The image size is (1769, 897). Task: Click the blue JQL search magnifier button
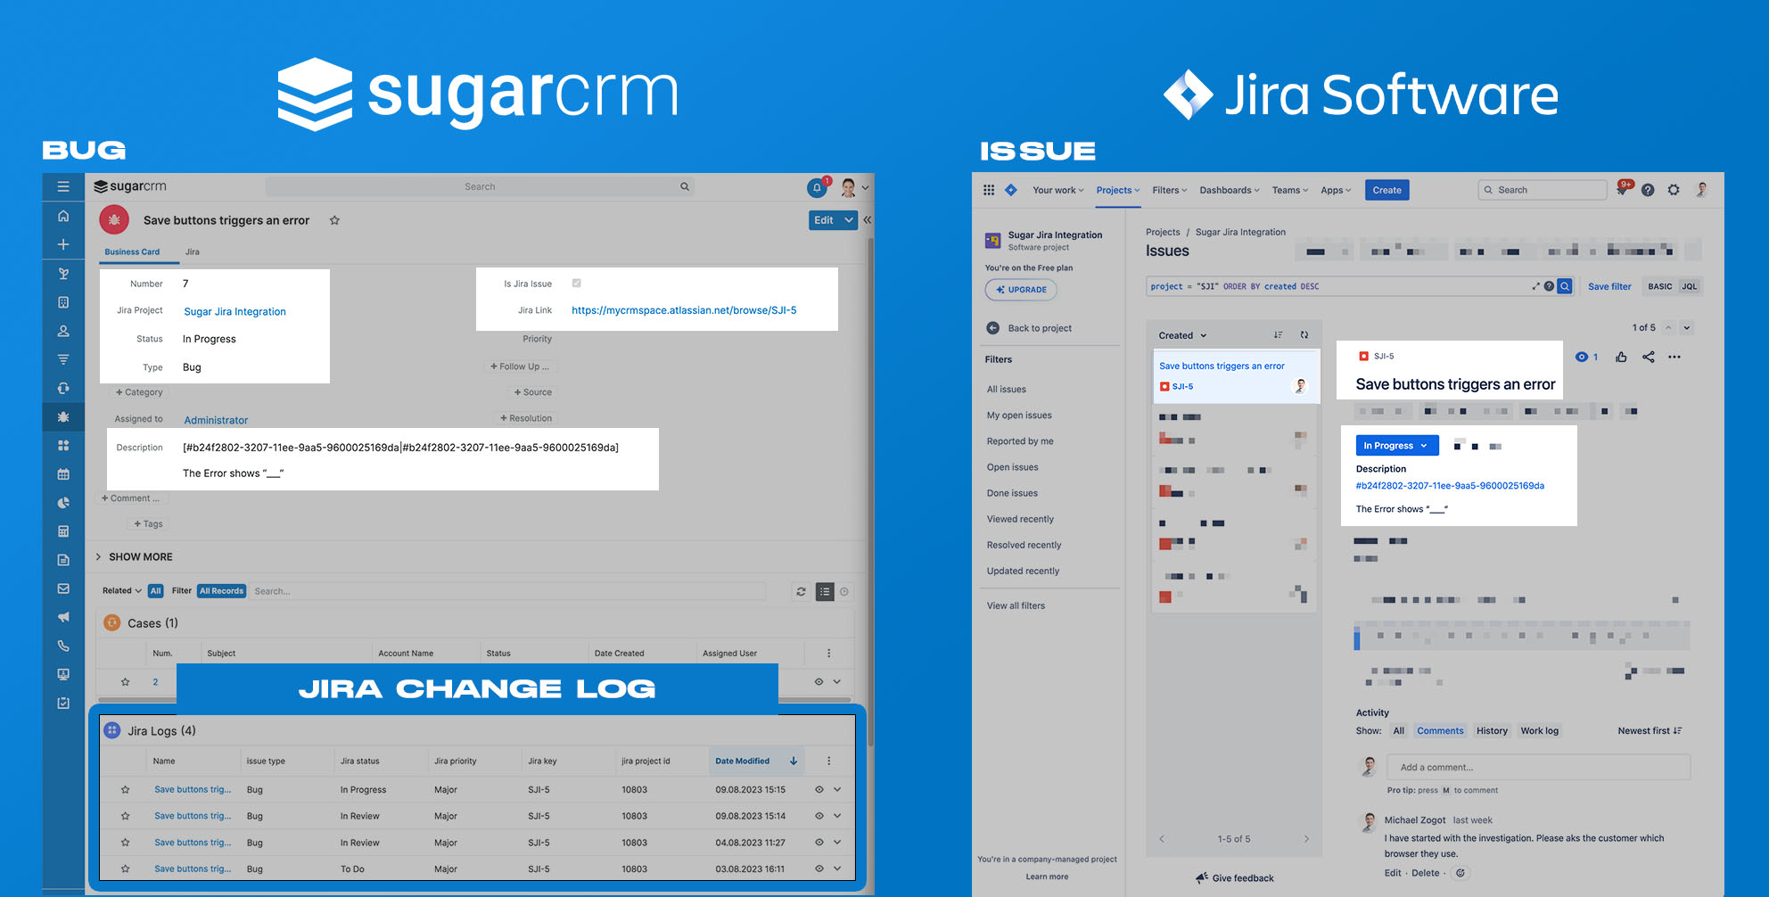point(1565,286)
